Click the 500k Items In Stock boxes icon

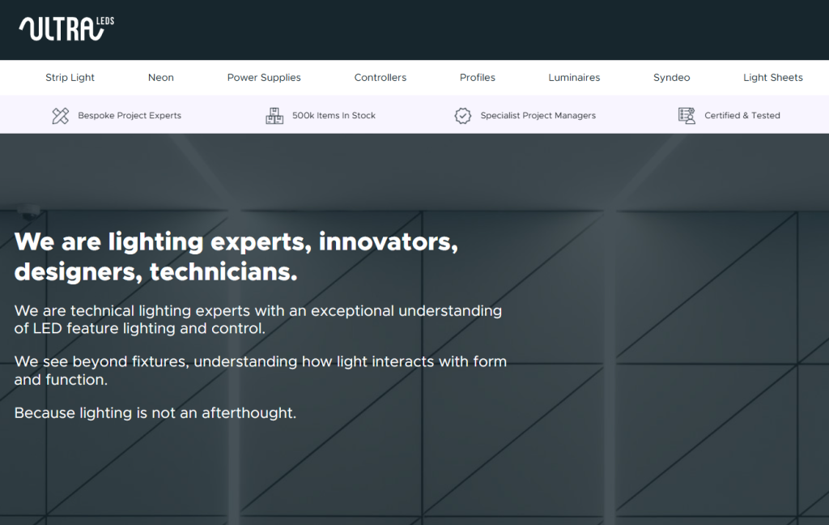(274, 116)
